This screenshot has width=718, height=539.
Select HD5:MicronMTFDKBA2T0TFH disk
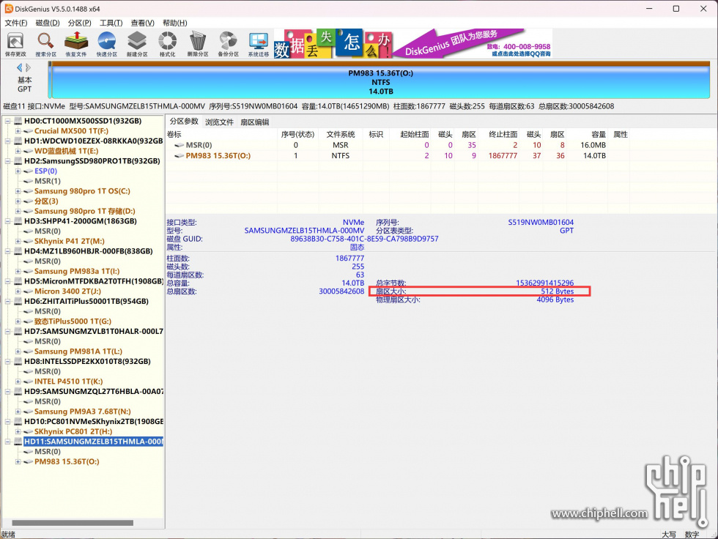click(x=94, y=281)
